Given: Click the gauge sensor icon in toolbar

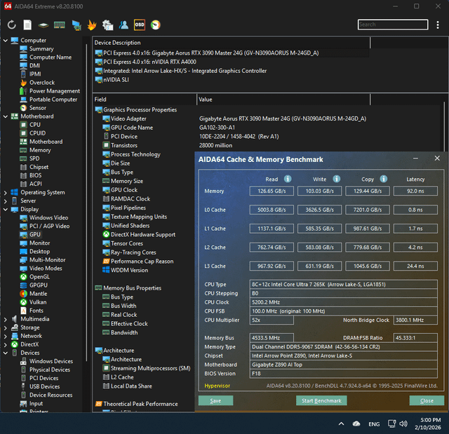Looking at the screenshot, I should tap(155, 25).
